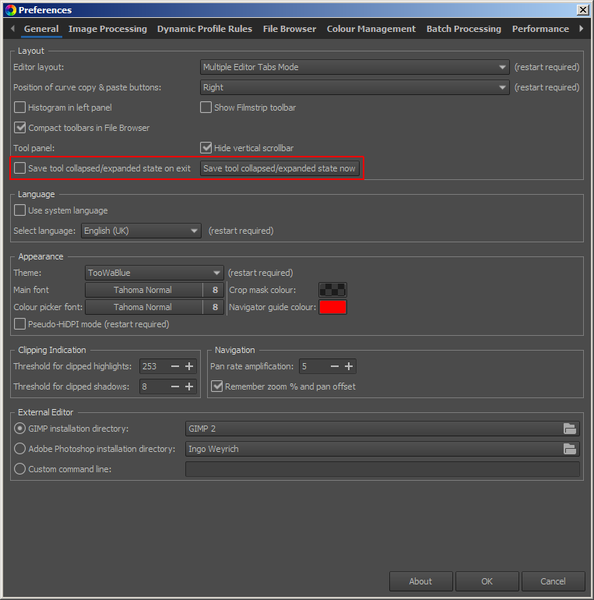Enable Histogram in left panel

coord(20,108)
